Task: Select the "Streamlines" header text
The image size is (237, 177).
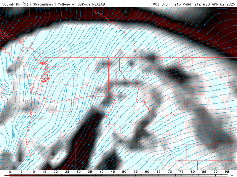Action: click(x=43, y=4)
